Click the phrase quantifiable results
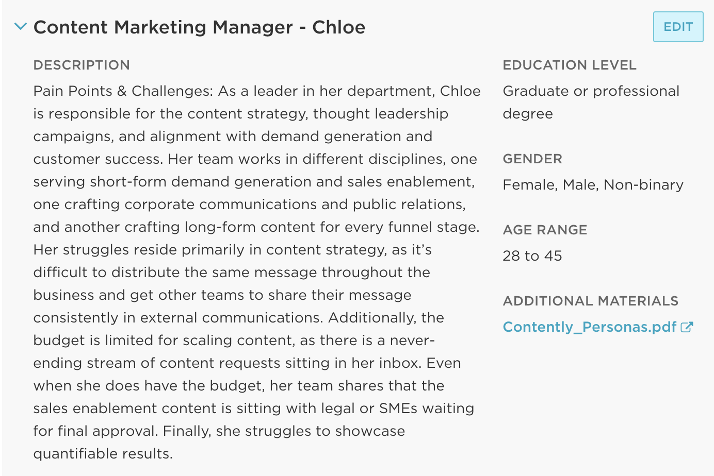 pos(102,454)
